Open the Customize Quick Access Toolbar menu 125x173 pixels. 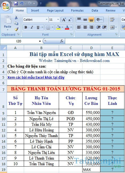click(x=41, y=4)
